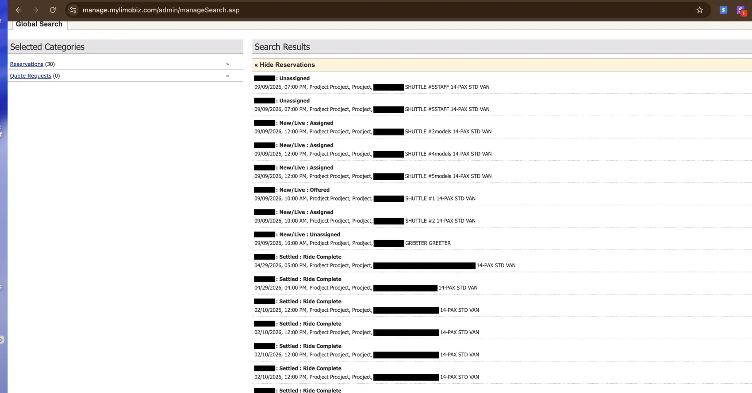The image size is (752, 393).
Task: Open the Reservations category link
Action: click(x=27, y=64)
